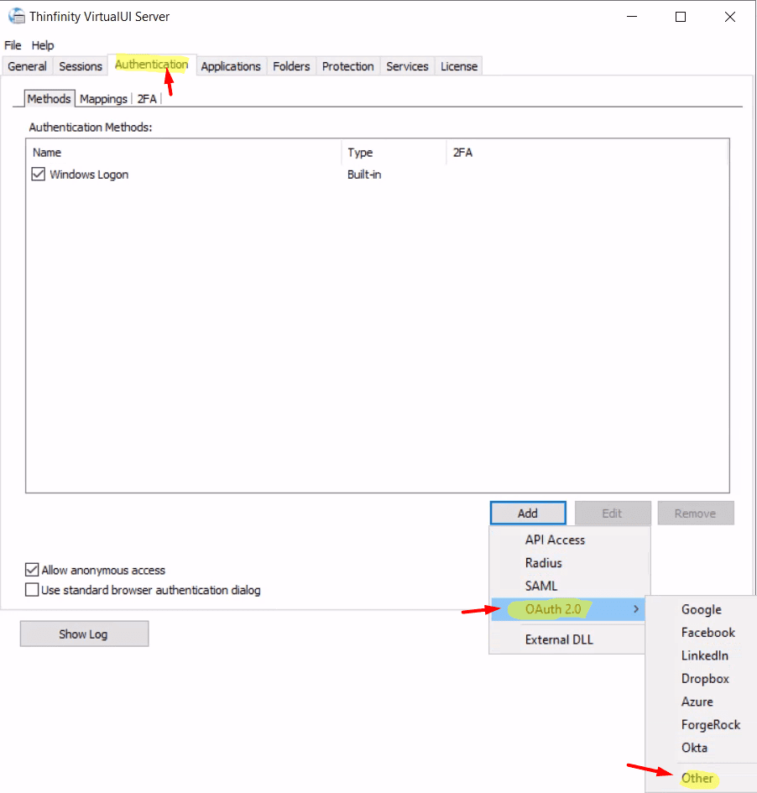
Task: Select Okta from the provider submenu
Action: (x=693, y=748)
